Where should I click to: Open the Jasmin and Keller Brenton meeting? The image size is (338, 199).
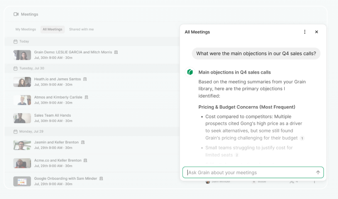click(56, 142)
